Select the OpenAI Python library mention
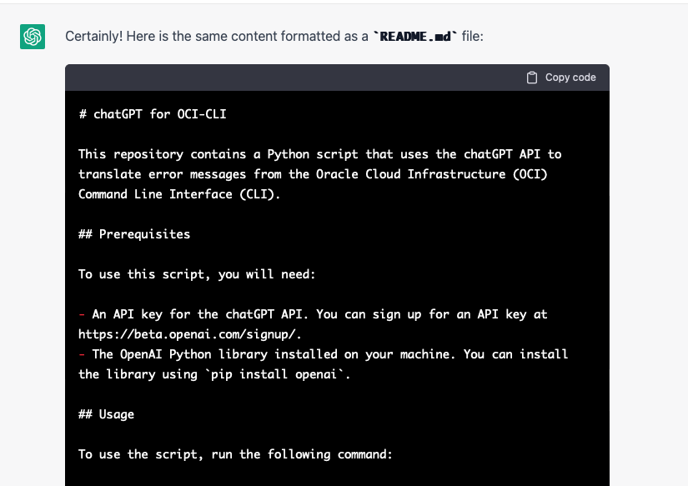This screenshot has width=688, height=486. [193, 354]
